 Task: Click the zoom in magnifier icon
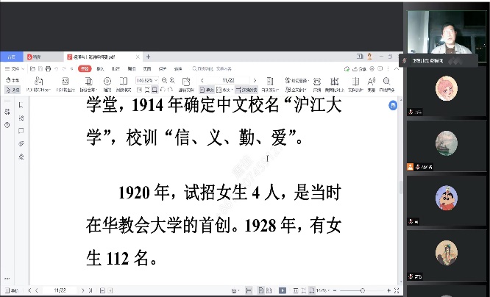pyautogui.click(x=172, y=80)
